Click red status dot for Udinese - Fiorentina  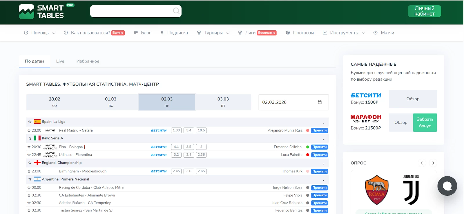pos(308,155)
